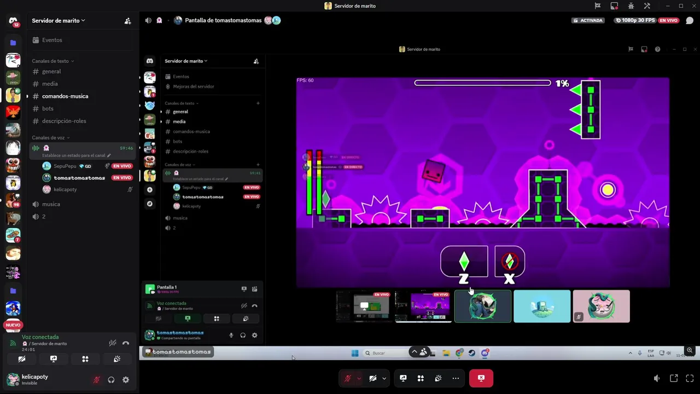
Task: Share your screen from bottom call bar
Action: pos(403,378)
